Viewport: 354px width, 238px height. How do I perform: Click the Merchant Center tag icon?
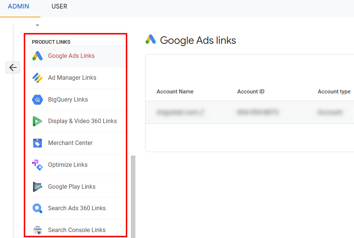pos(37,143)
